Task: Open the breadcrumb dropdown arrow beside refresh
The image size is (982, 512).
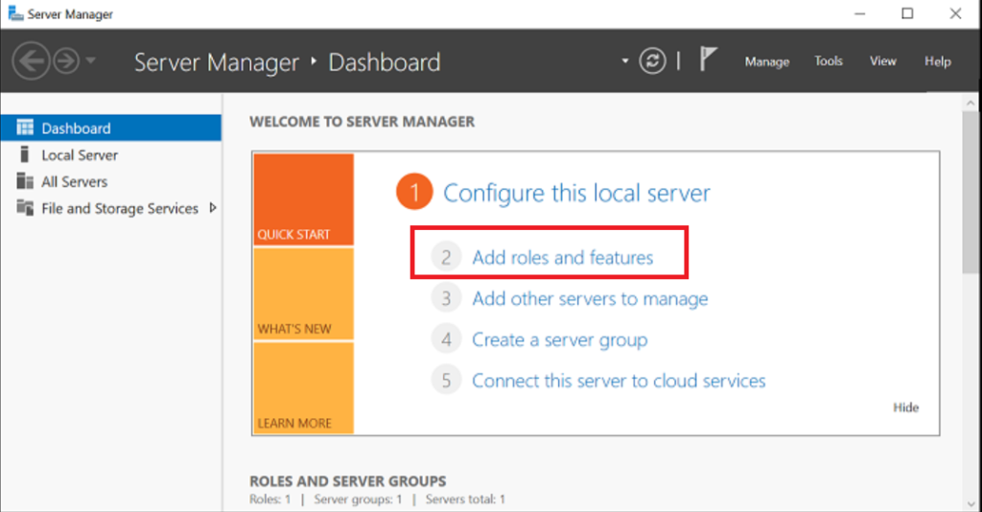Action: point(624,61)
